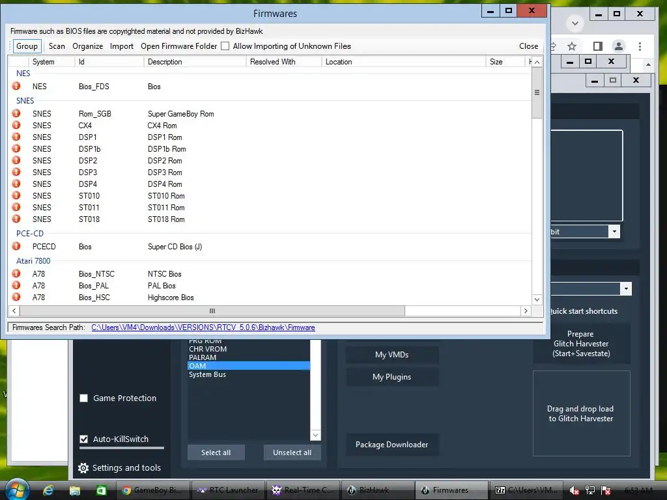Click the warning icon on the ST010 row

[16, 195]
